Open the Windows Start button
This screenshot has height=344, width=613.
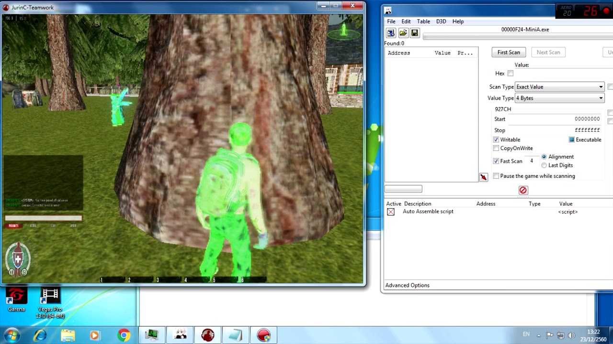point(11,335)
